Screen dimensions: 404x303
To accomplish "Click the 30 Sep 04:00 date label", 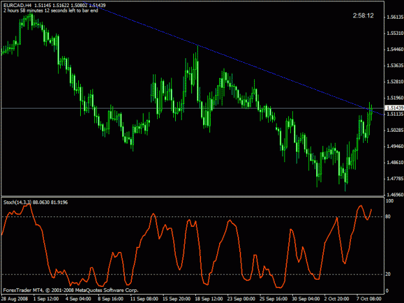I will point(306,299).
